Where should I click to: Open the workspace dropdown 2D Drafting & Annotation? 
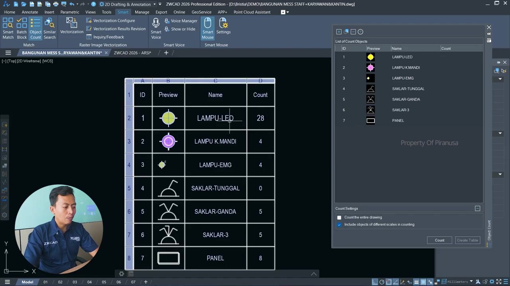coord(127,4)
